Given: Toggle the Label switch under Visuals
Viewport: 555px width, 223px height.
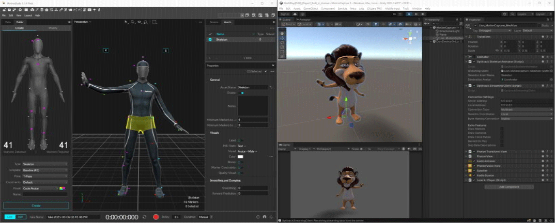Looking at the screenshot, I should tap(240, 140).
